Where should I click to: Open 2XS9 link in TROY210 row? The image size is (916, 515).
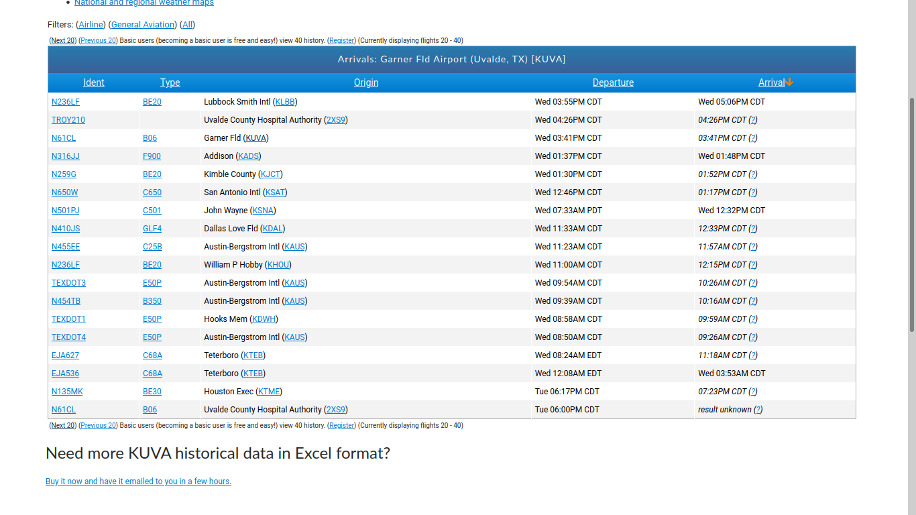point(335,120)
